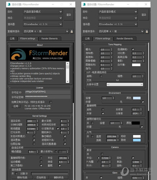Click the 添加所选 add selected button

(x=41, y=177)
